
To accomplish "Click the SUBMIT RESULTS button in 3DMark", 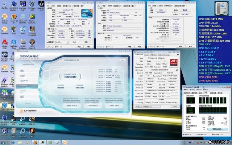I will coord(72,105).
